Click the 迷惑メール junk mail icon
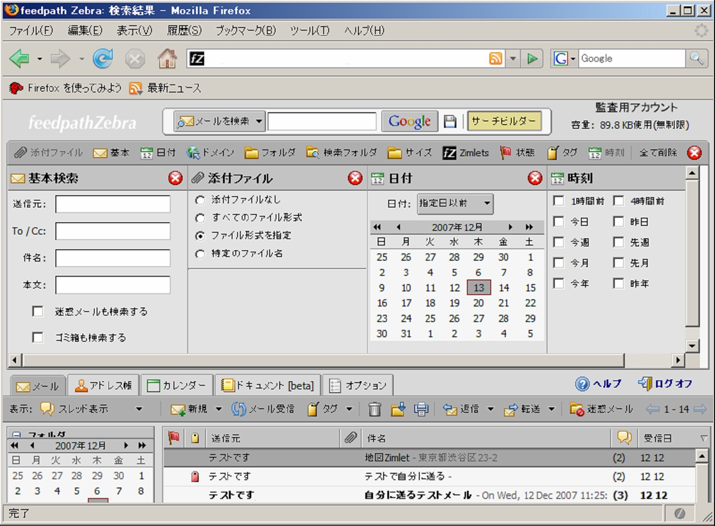 click(577, 409)
